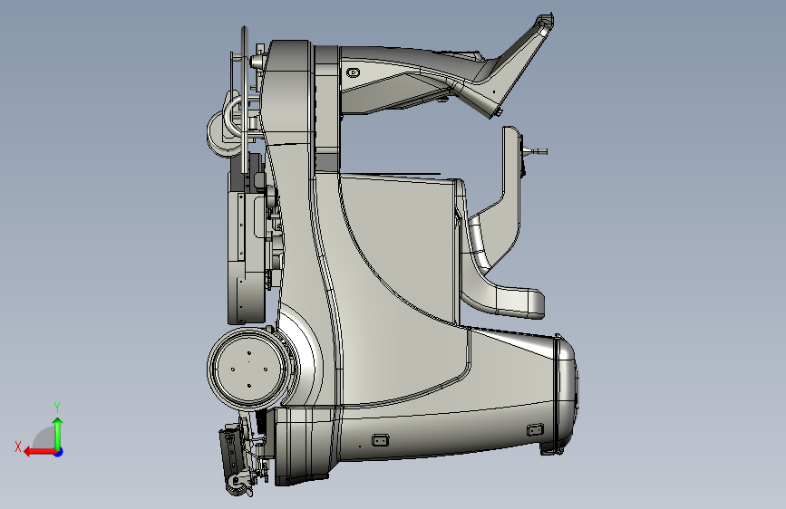Click the blue Z axis ball of the triad

click(x=59, y=452)
